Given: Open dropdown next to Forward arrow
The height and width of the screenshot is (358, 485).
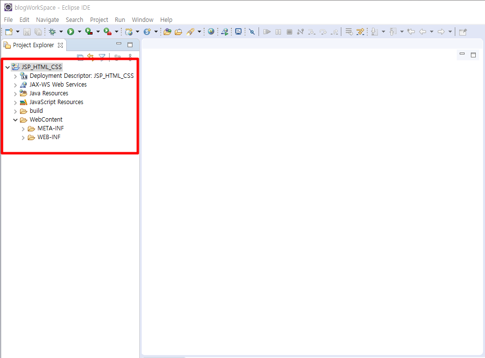Looking at the screenshot, I should tap(450, 32).
